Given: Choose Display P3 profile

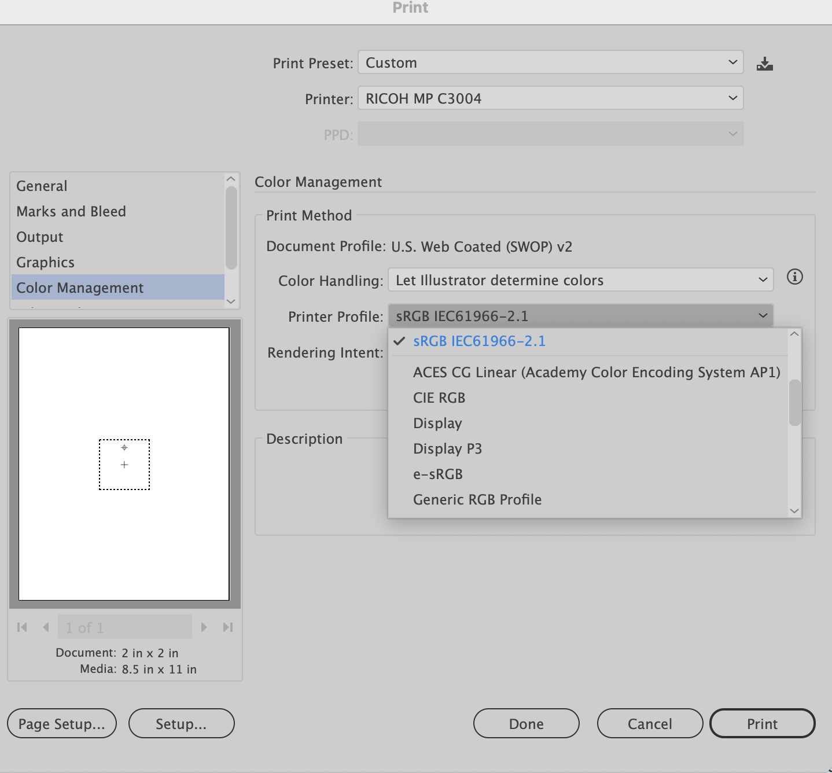Looking at the screenshot, I should pyautogui.click(x=588, y=448).
